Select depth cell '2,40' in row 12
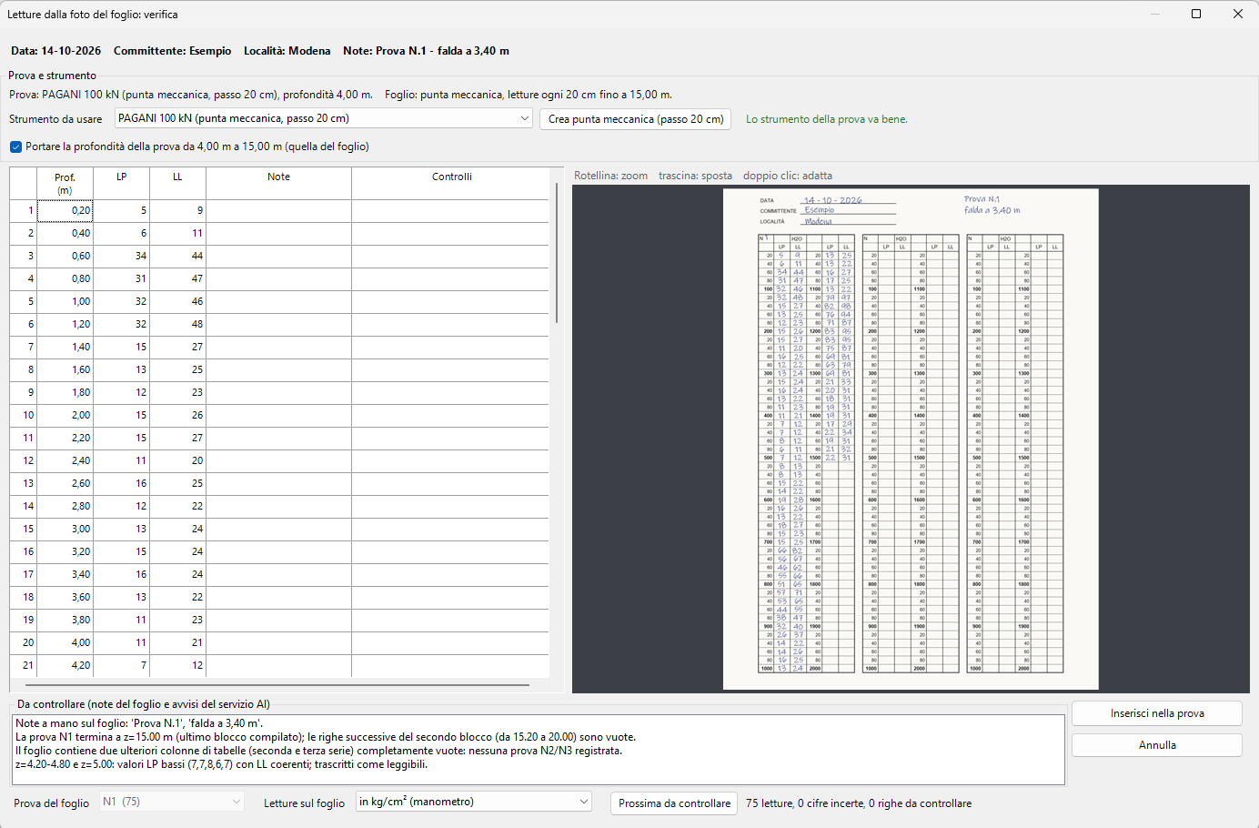 pyautogui.click(x=65, y=461)
